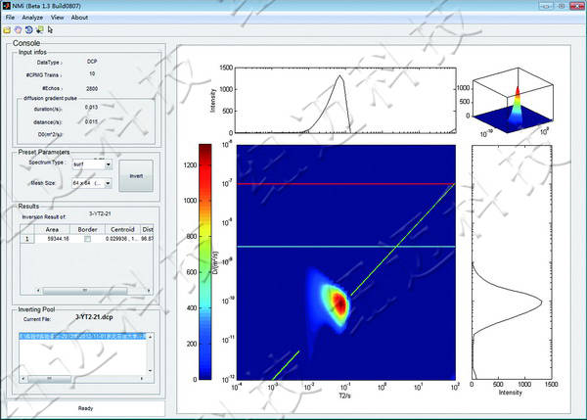Click the pan hand toolbar icon
This screenshot has height=420, width=587.
19,28
